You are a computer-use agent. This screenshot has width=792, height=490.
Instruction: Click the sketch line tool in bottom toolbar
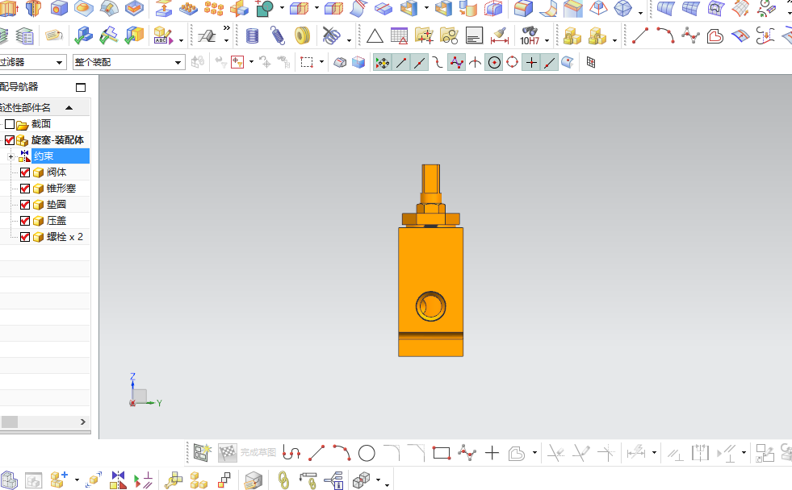click(316, 453)
